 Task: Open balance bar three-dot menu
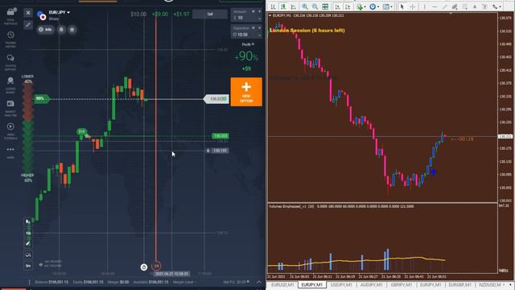[x=29, y=282]
